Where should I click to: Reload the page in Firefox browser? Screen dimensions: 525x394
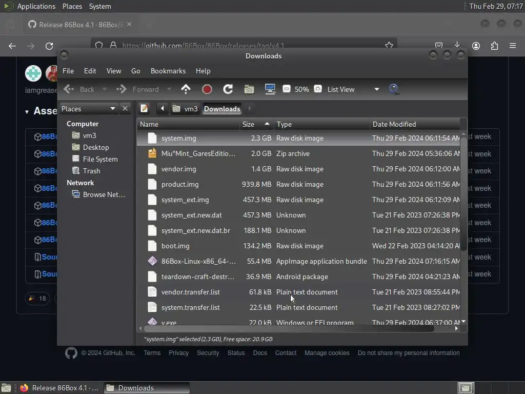(x=49, y=46)
